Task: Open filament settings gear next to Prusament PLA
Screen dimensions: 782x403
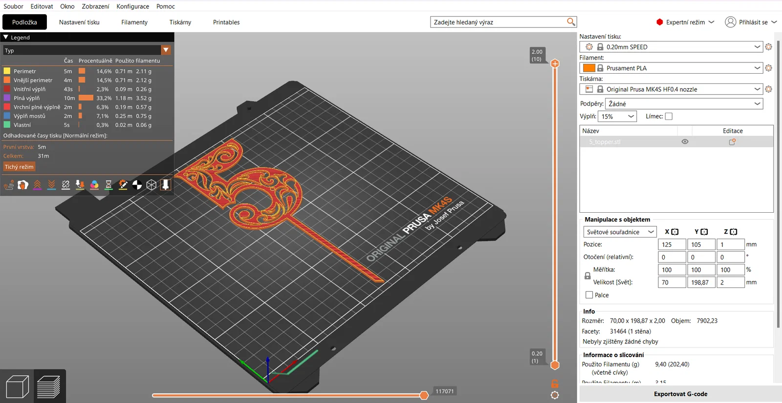Action: tap(768, 68)
